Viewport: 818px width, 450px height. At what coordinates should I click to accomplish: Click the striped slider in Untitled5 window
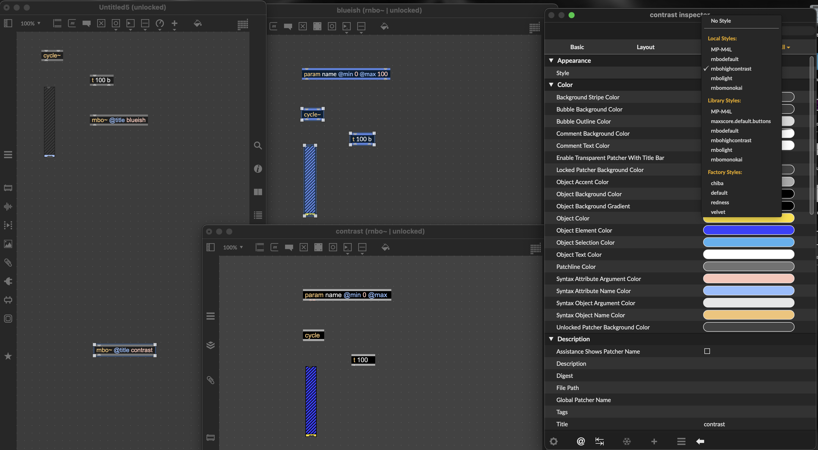[49, 122]
